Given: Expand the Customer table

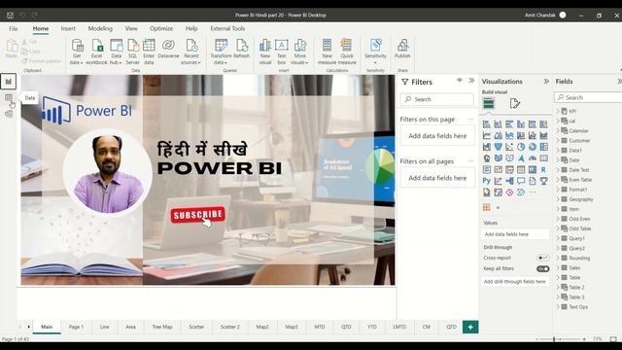Looking at the screenshot, I should pos(557,140).
